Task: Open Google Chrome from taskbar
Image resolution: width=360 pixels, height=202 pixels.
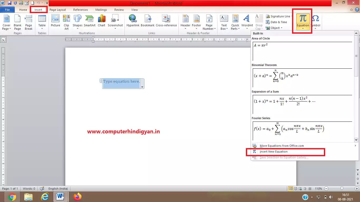Action: pyautogui.click(x=12, y=197)
